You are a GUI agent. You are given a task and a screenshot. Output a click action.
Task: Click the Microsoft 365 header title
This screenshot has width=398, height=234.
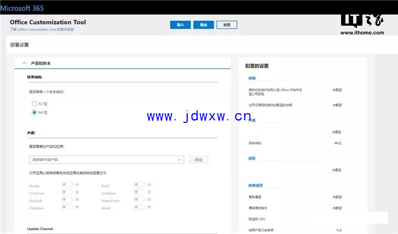(22, 8)
